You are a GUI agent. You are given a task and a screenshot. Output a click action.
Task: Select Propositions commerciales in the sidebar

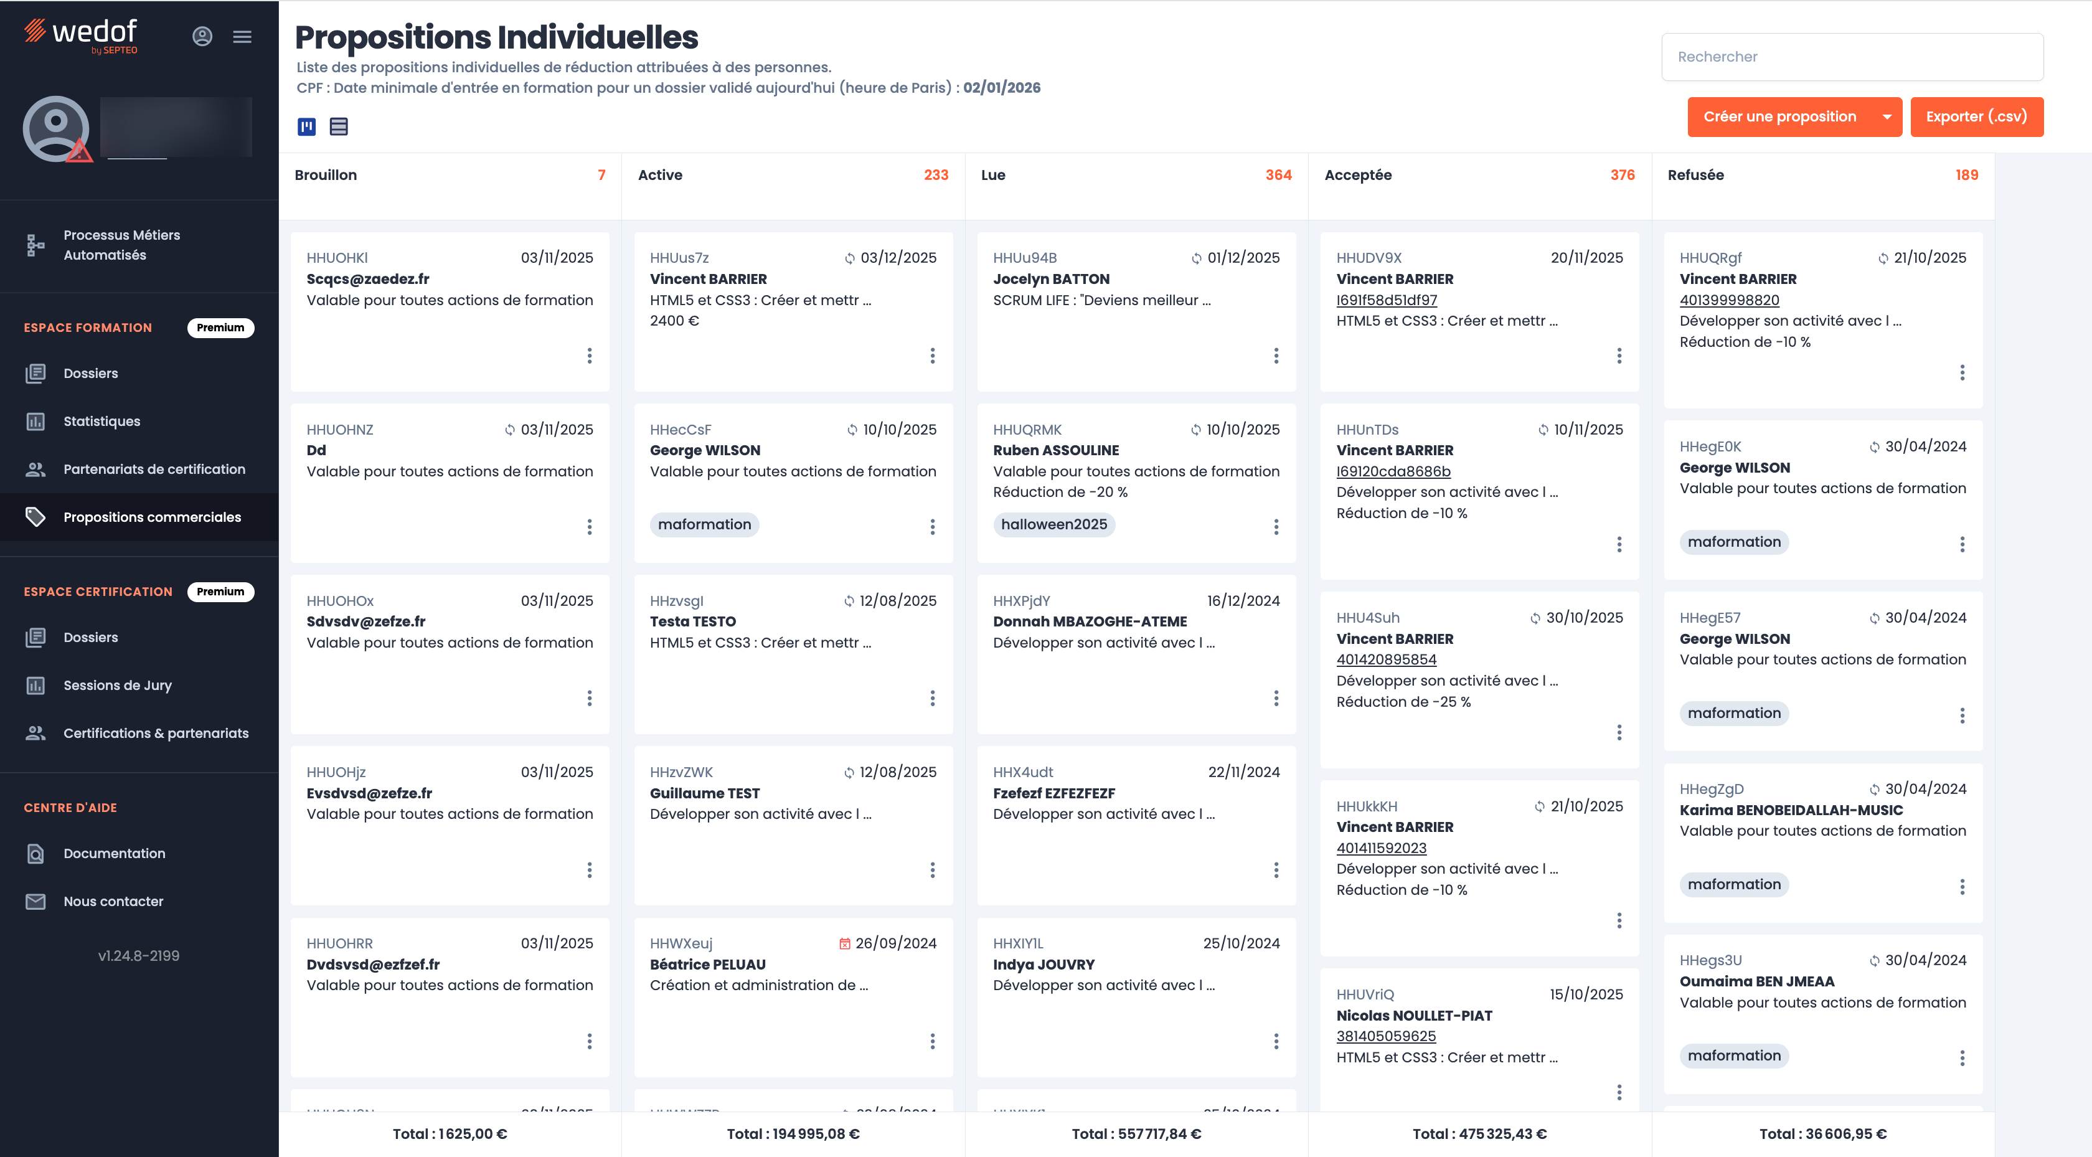coord(151,517)
